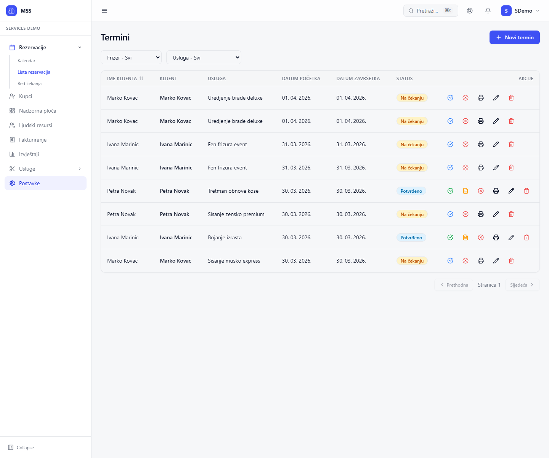
Task: Toggle sidebar with the hamburger menu icon
Action: (104, 11)
